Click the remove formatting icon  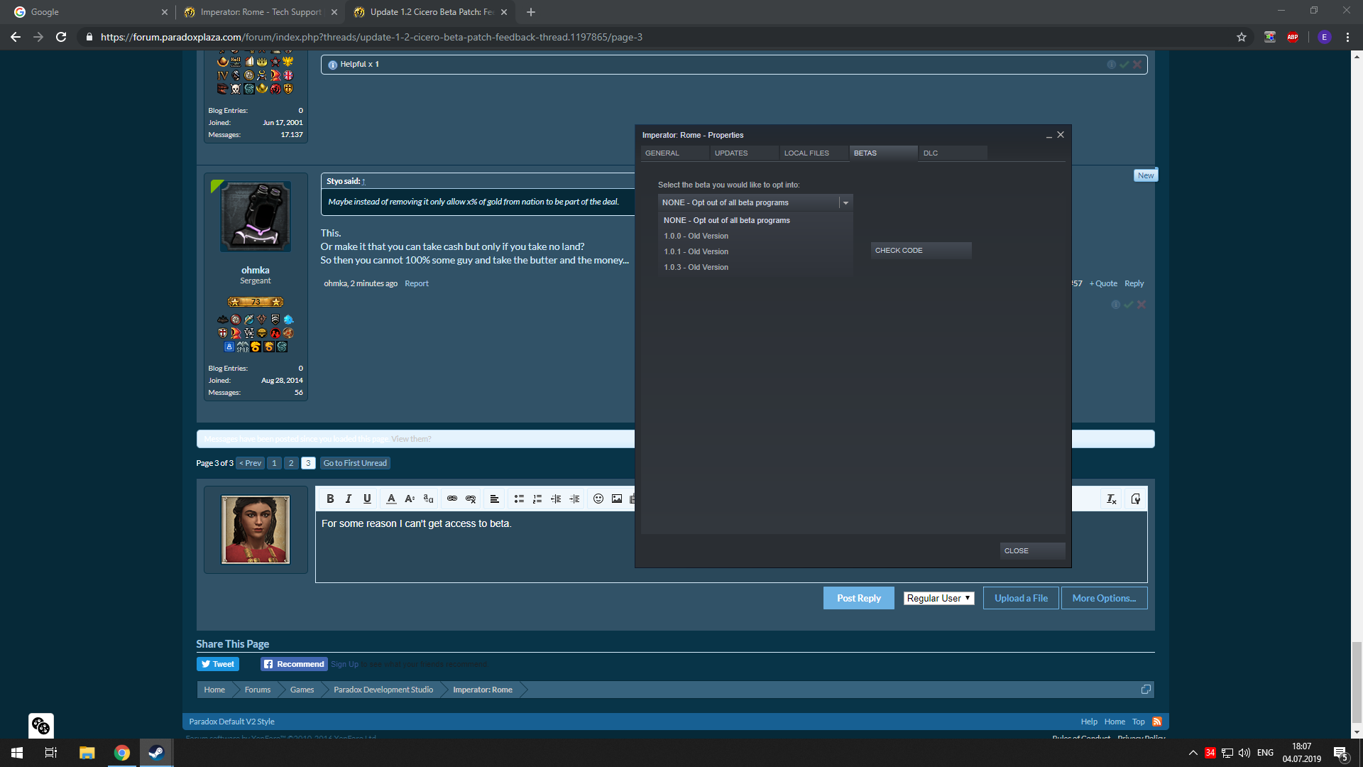point(1112,499)
